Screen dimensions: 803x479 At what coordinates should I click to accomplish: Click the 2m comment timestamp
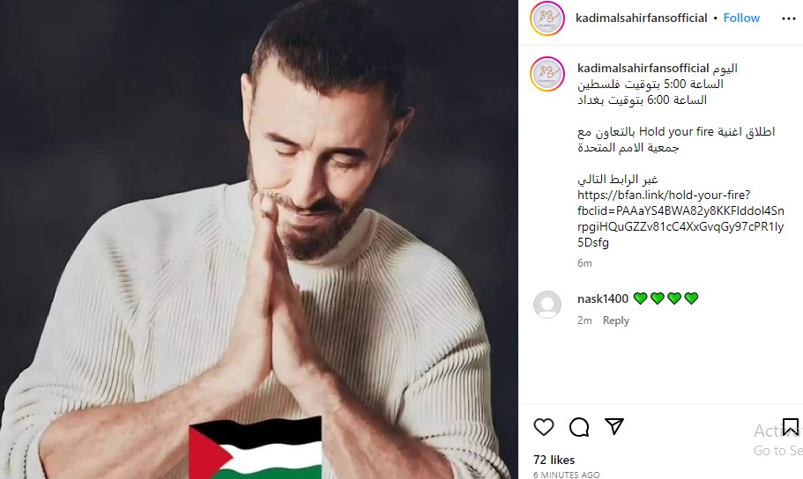point(584,321)
